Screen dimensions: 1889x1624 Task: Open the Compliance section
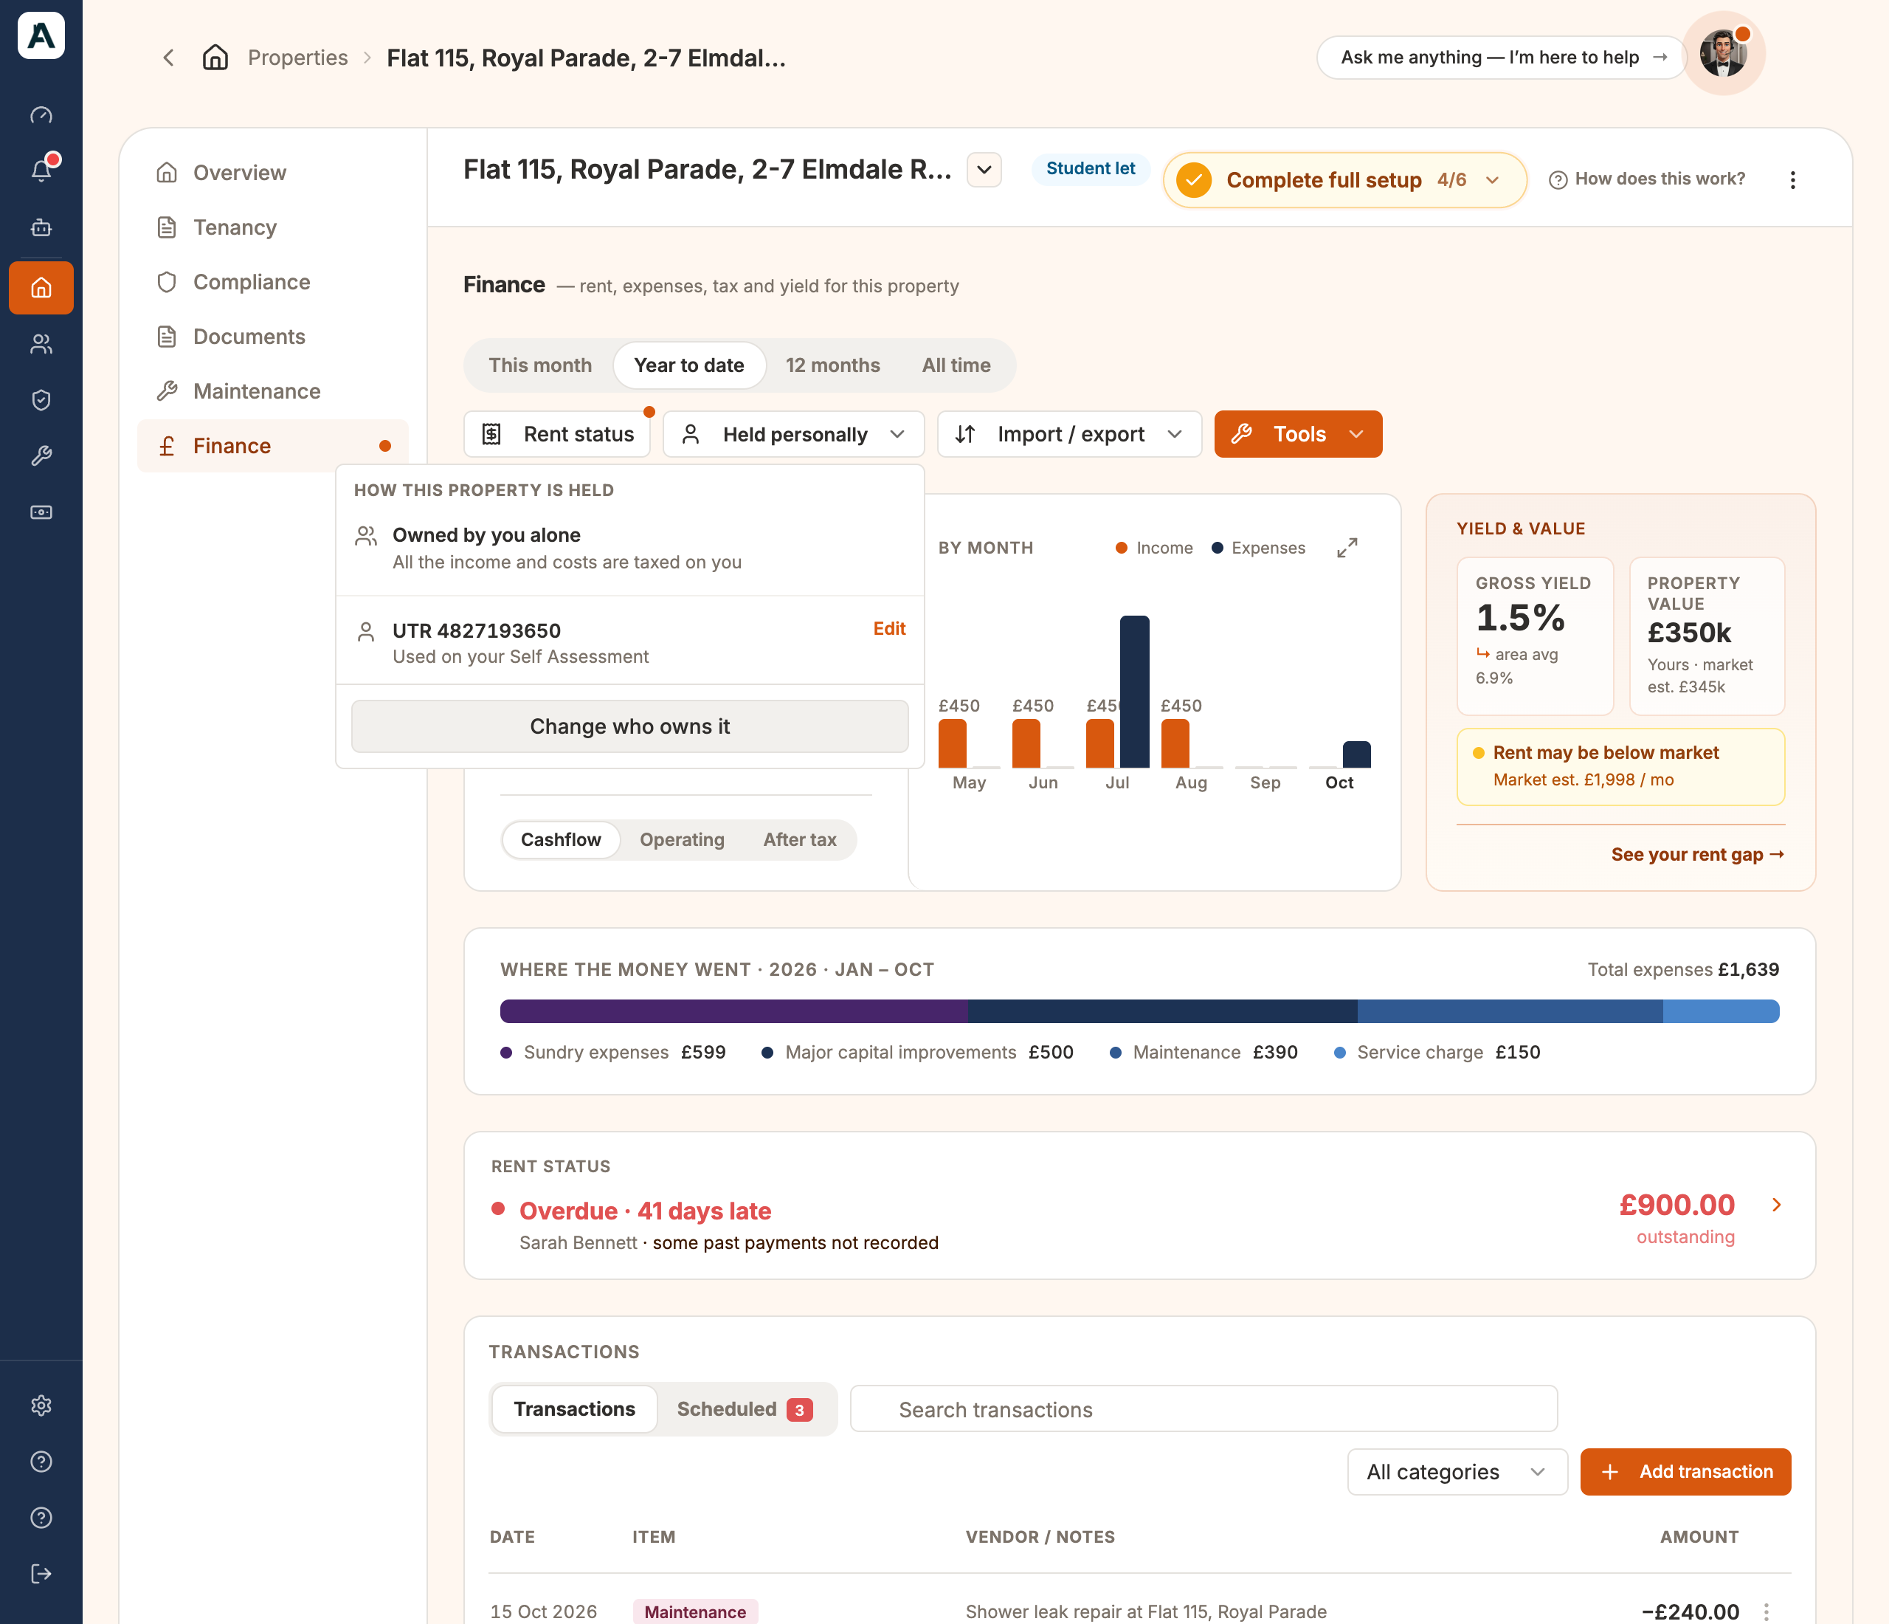coord(272,282)
